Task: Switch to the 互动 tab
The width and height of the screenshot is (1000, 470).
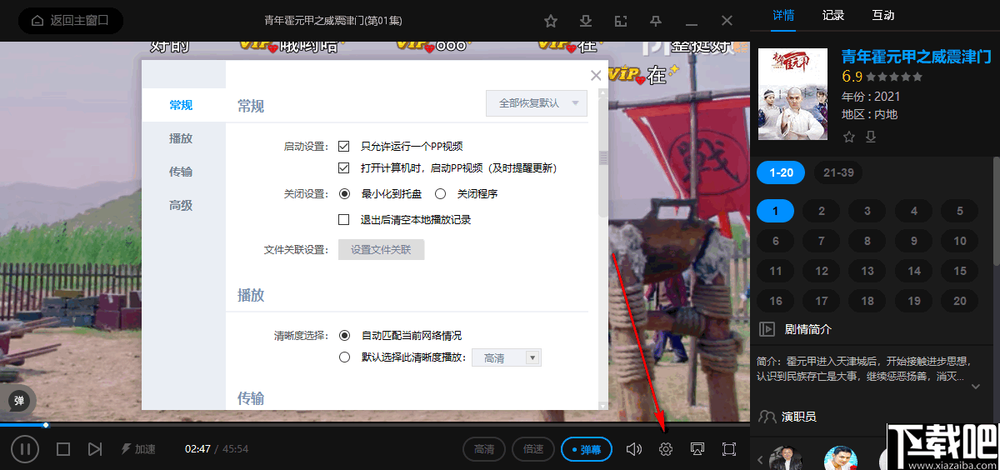Action: point(883,15)
